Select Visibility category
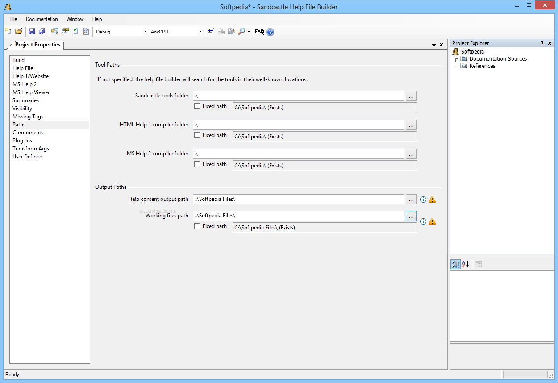 point(50,108)
